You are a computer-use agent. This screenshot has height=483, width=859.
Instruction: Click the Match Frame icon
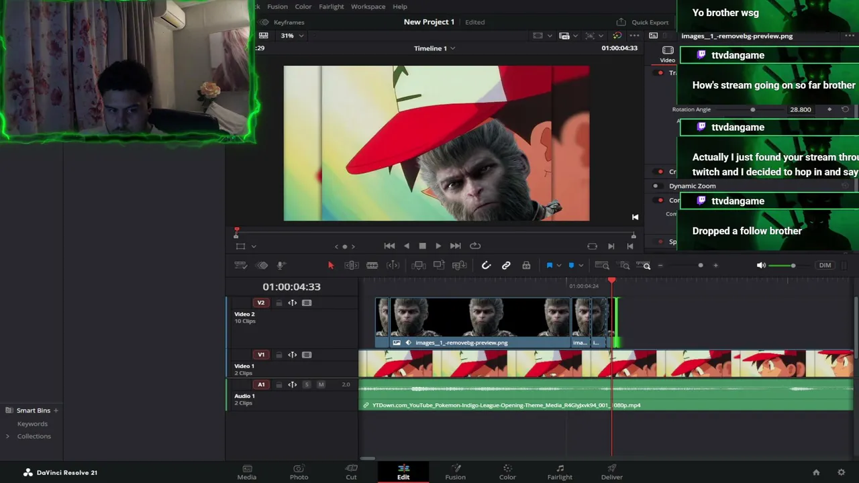[x=592, y=246]
